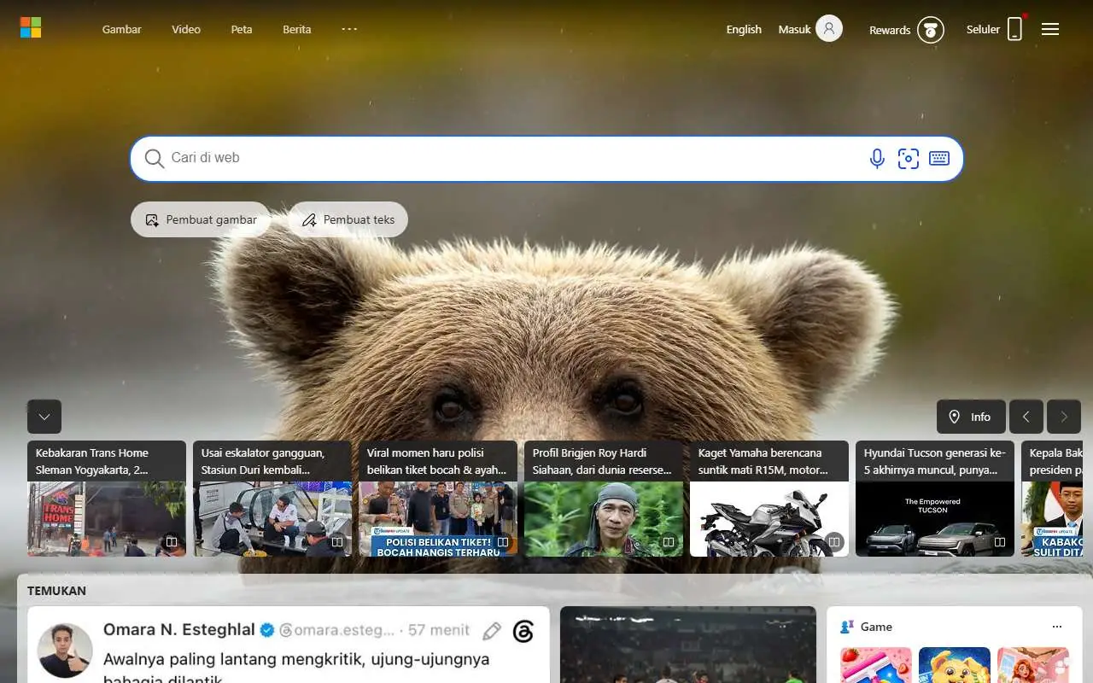Click Omara N. Esteghlal profile photo
The height and width of the screenshot is (683, 1093).
coord(65,651)
